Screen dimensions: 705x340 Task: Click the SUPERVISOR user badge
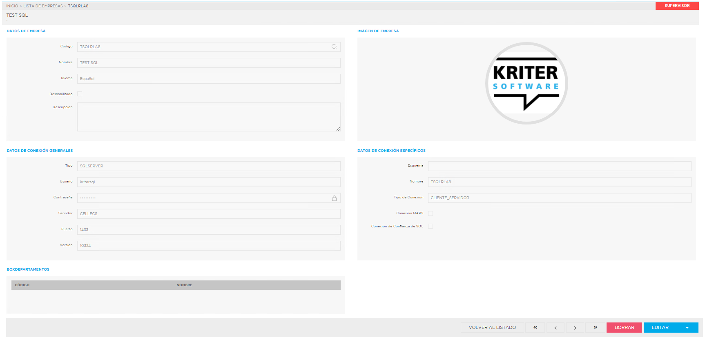coord(677,6)
